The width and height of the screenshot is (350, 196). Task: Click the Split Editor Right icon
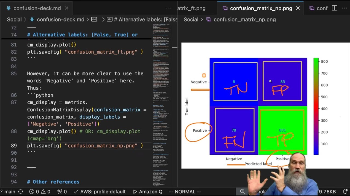pos(334,8)
